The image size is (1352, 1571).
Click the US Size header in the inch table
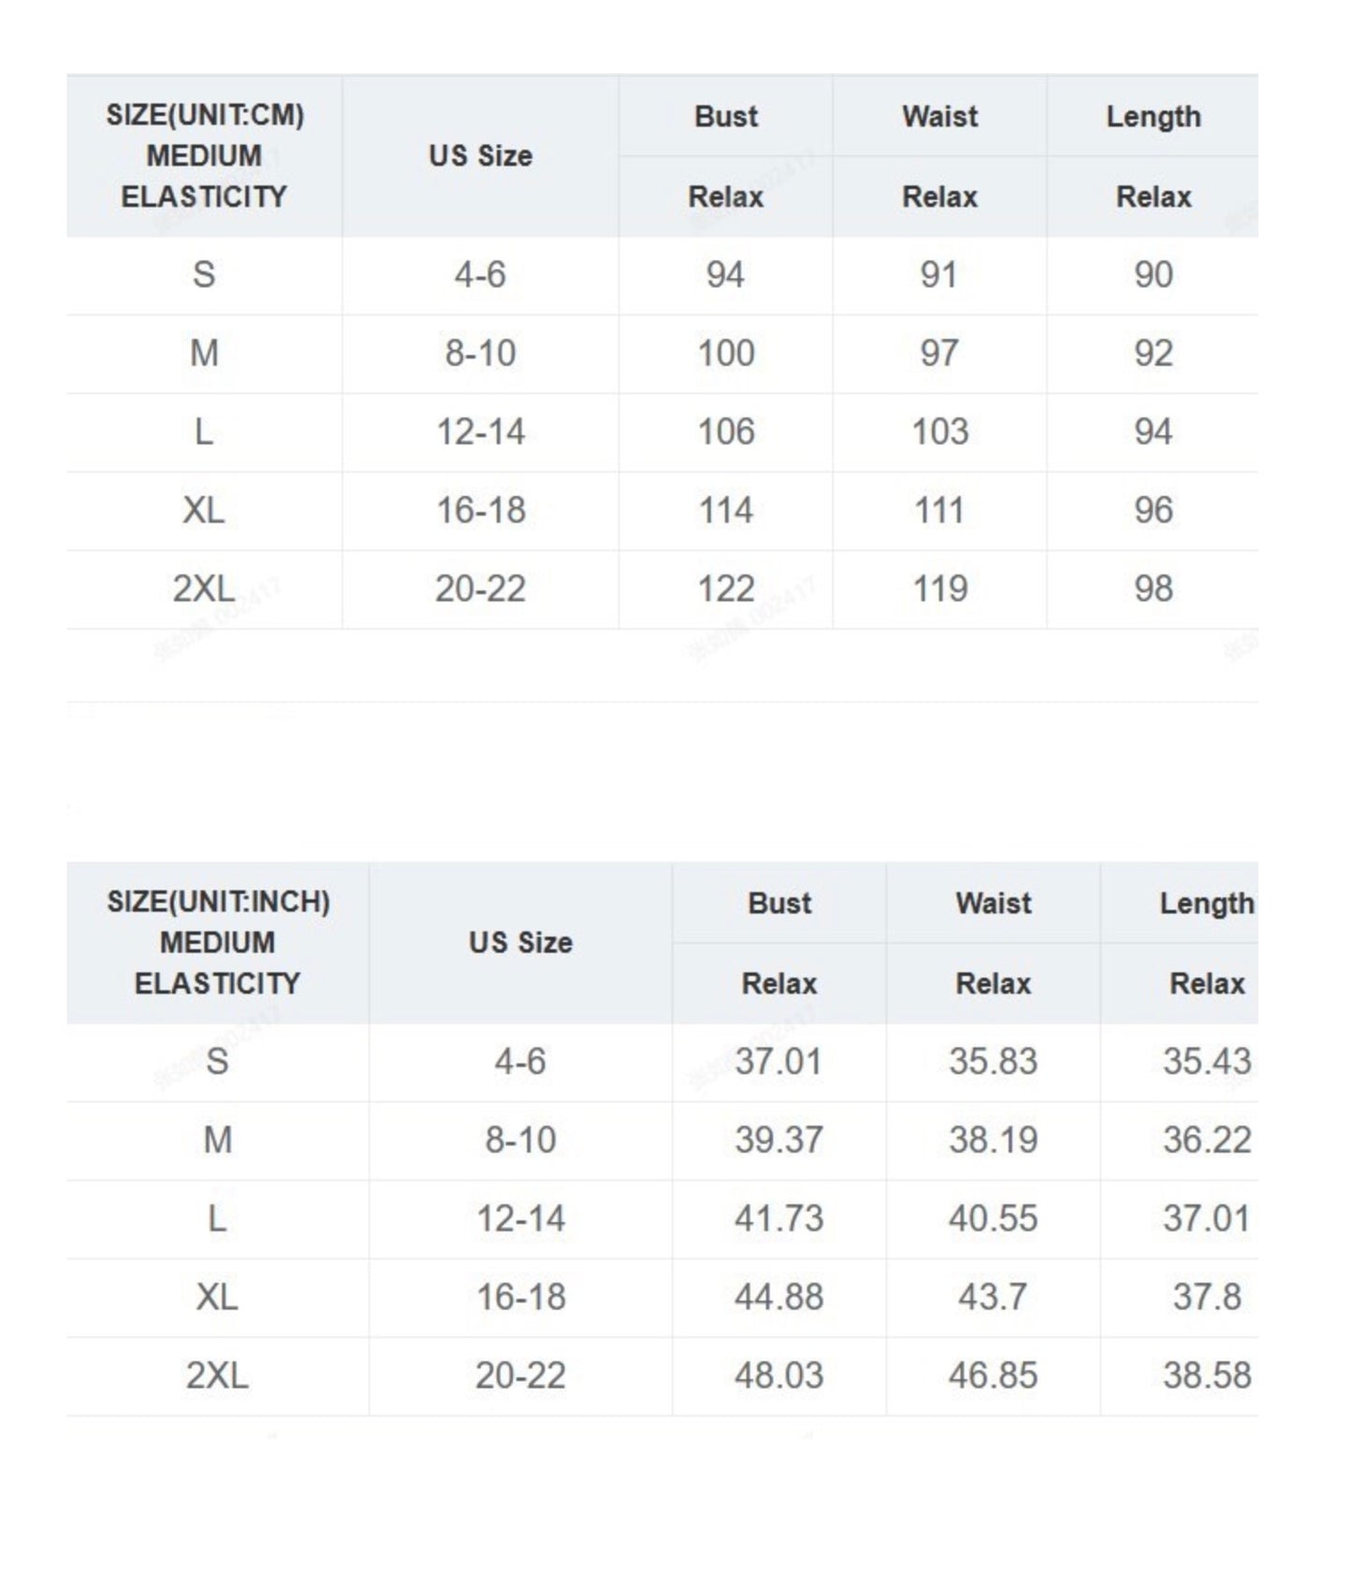520,942
